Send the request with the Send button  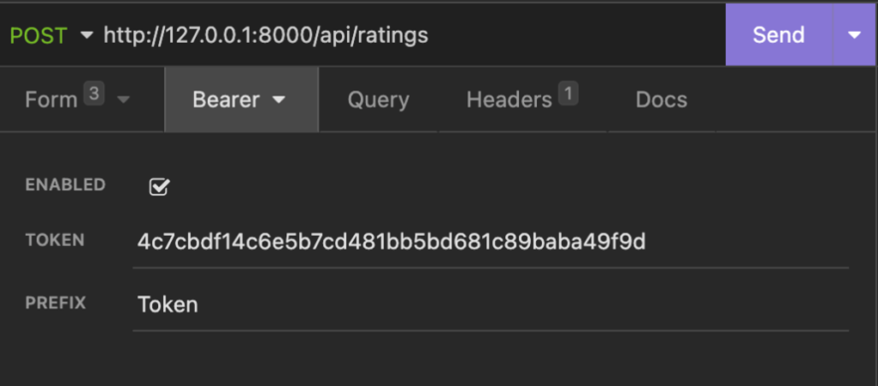point(778,35)
